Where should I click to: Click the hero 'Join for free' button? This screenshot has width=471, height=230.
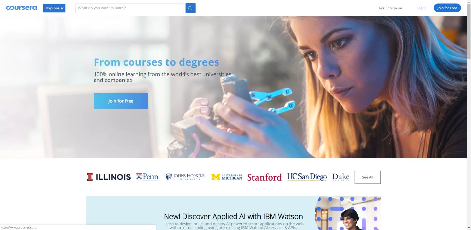pos(121,101)
